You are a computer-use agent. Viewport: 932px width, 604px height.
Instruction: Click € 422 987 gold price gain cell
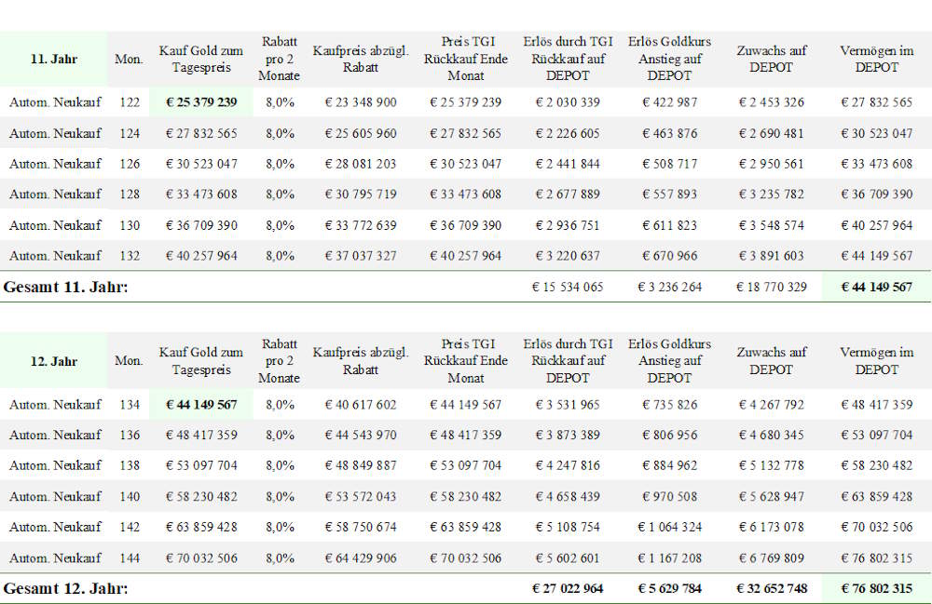pyautogui.click(x=670, y=102)
